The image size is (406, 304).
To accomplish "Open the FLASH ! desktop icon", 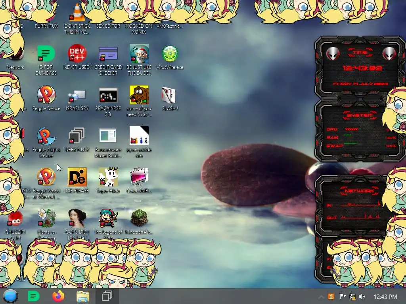I will tap(169, 95).
